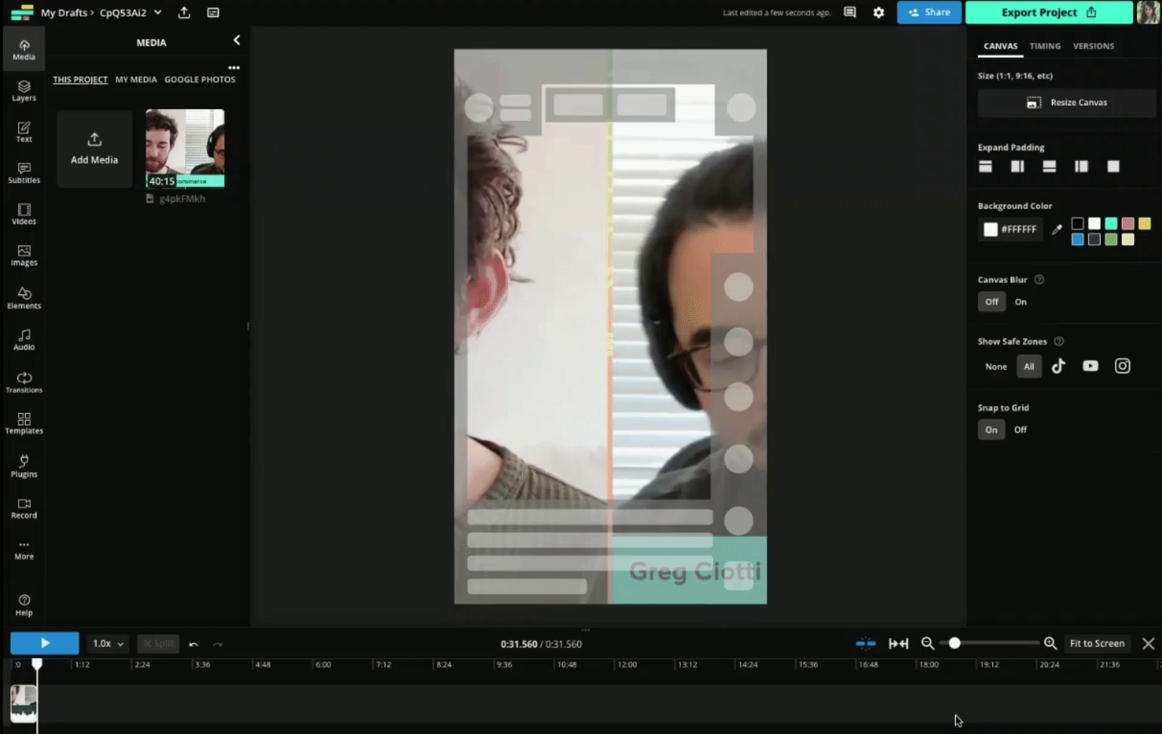Switch to the Timing tab
The image size is (1162, 734).
click(1045, 46)
